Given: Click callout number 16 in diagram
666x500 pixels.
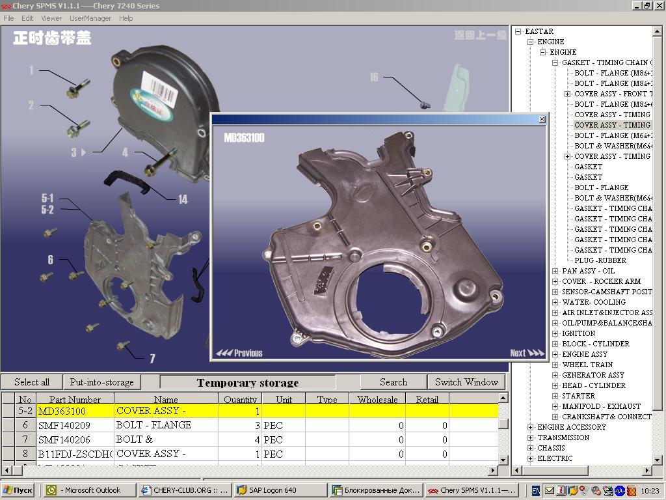Looking at the screenshot, I should coord(374,77).
